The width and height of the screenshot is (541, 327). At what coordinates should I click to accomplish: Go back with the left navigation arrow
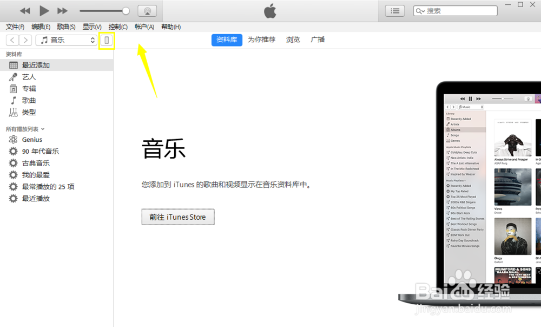click(12, 40)
